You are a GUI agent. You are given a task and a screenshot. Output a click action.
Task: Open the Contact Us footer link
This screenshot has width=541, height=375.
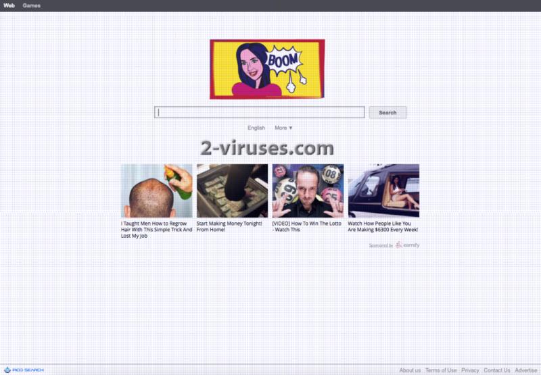tap(496, 370)
